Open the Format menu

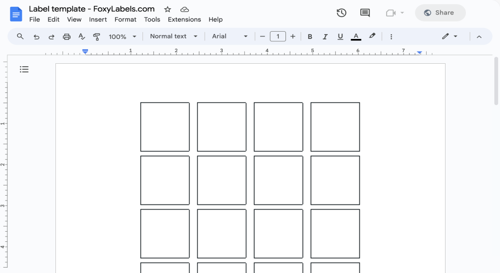[x=125, y=19]
